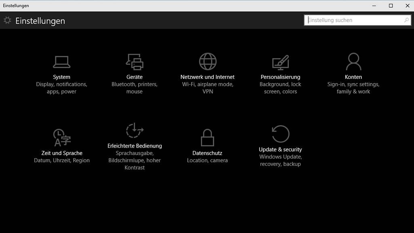This screenshot has height=233, width=414.
Task: Click the Erleichterte Bedienung dashed clock icon
Action: (x=135, y=131)
